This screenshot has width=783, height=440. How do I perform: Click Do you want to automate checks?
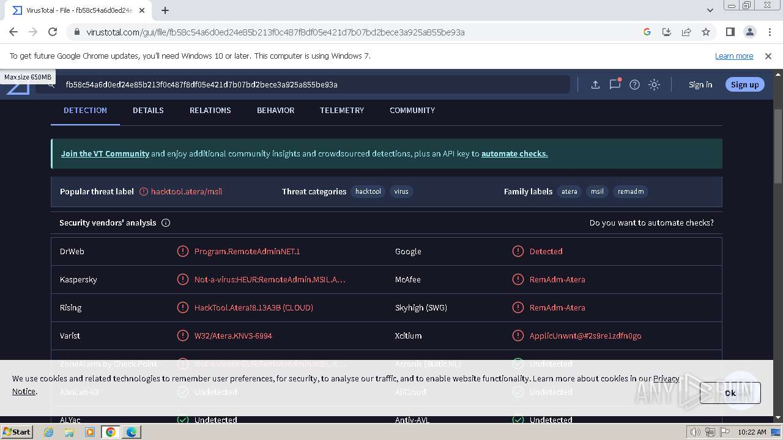tap(651, 223)
